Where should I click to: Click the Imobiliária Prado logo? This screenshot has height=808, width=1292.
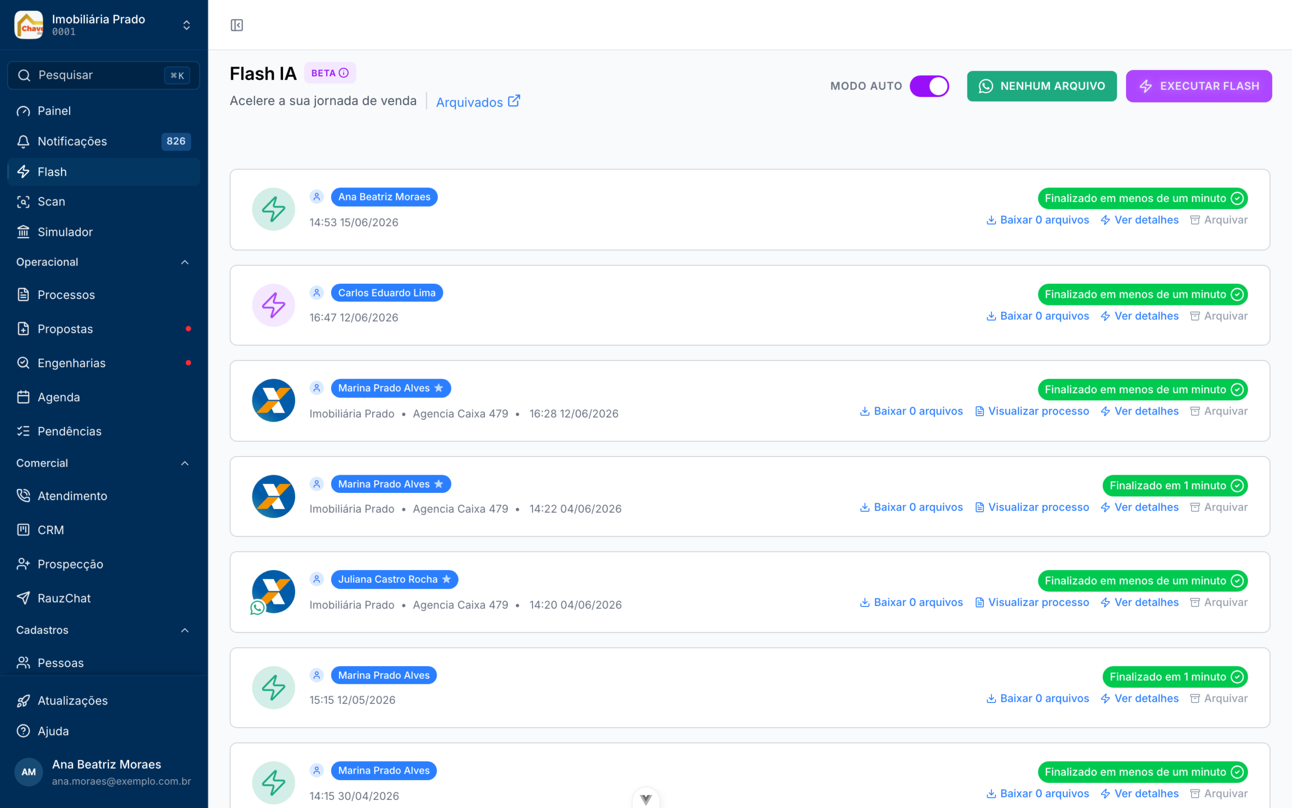[29, 25]
